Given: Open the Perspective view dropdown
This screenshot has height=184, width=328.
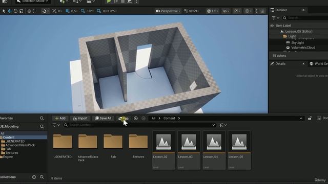Looking at the screenshot, I should click(168, 11).
